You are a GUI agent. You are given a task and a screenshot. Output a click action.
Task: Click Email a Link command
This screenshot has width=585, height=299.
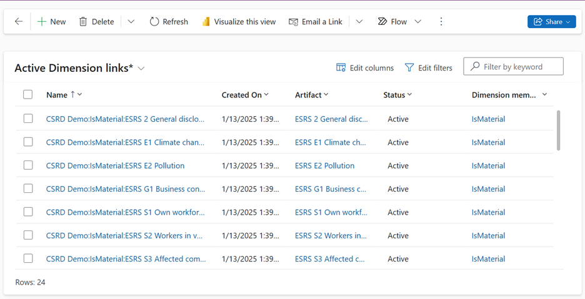point(316,22)
